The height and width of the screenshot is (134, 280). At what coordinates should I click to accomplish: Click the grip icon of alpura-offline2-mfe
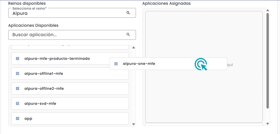tap(17, 88)
